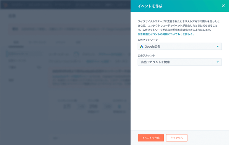Click the Google Ads logo icon
This screenshot has width=229, height=145.
pos(141,46)
